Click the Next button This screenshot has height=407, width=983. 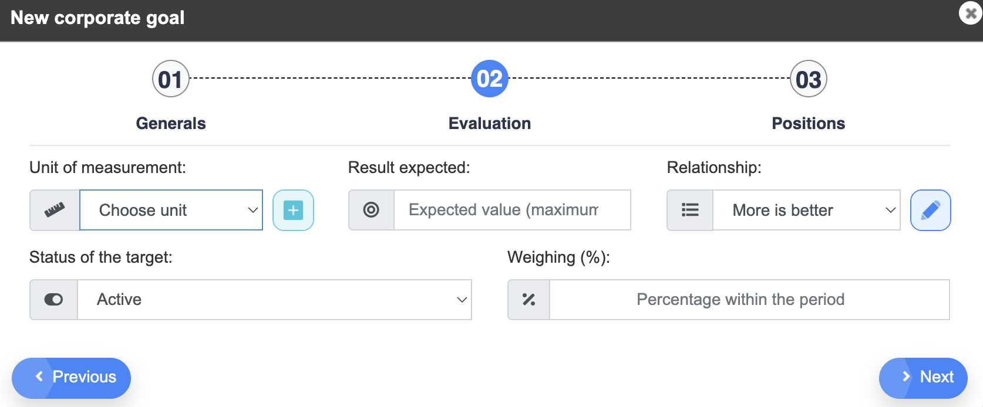click(x=923, y=378)
